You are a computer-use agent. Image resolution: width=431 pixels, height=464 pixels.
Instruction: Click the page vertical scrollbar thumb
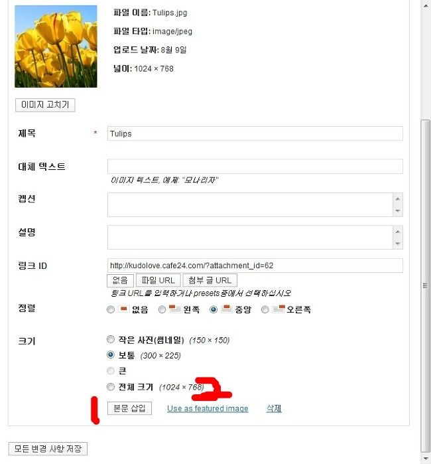pos(426,285)
